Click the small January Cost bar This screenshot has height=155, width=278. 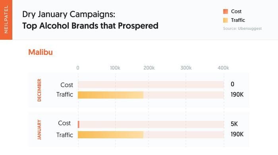coord(79,124)
